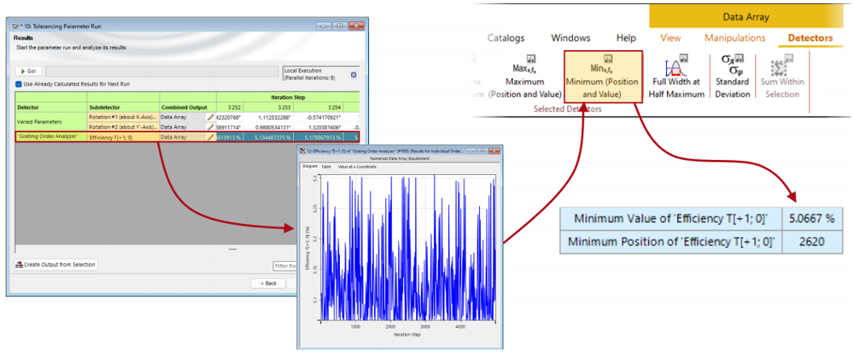Click the Back button
Screen dimensions: 853x357
[269, 283]
